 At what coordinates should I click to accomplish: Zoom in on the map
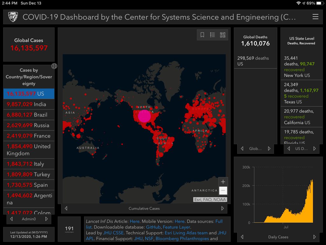point(223,182)
